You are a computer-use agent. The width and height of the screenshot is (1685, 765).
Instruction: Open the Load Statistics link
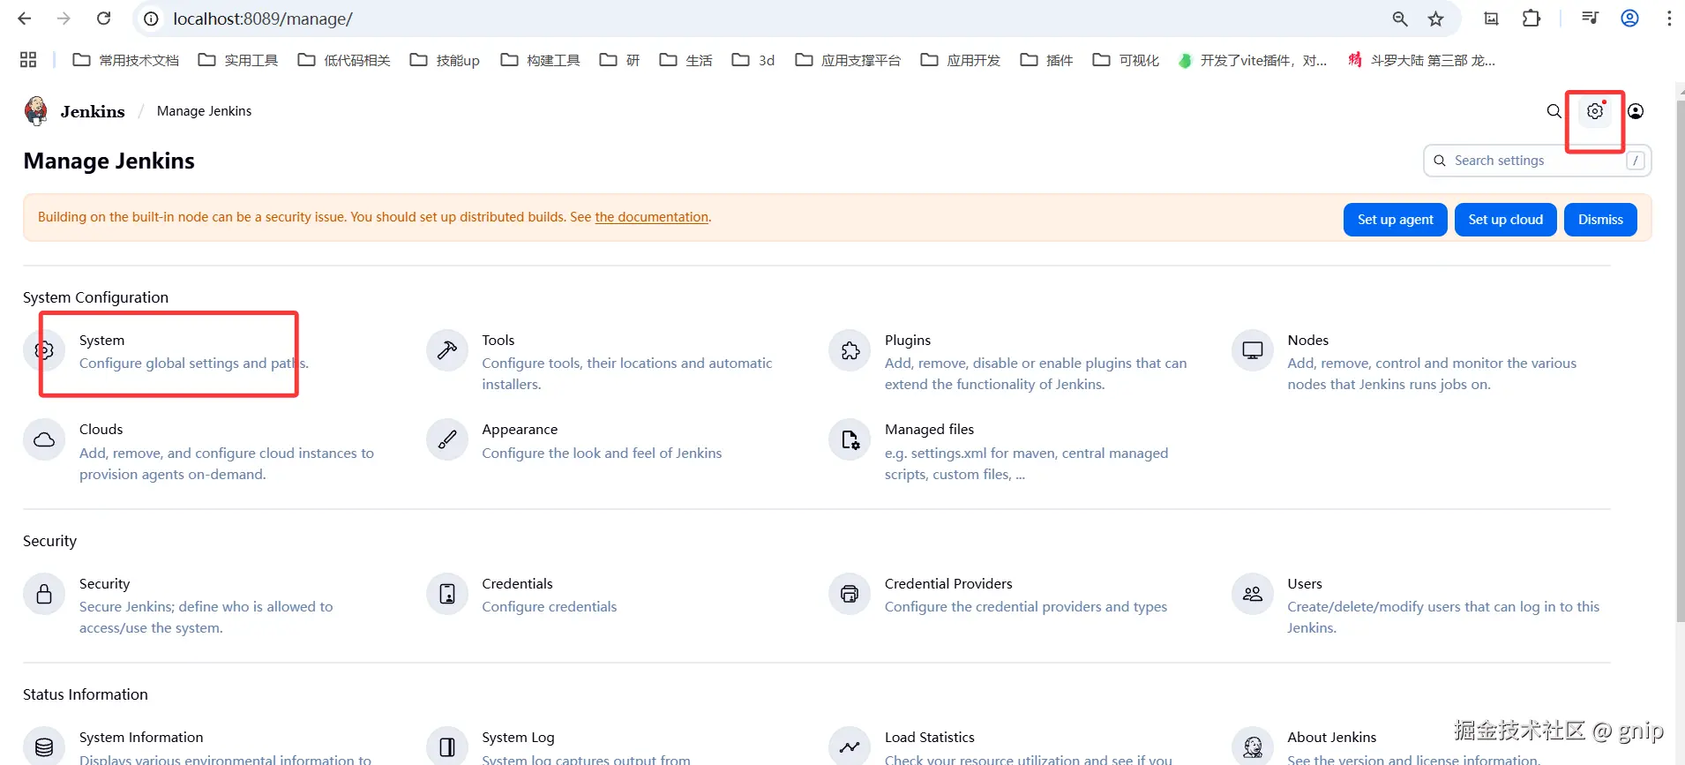pyautogui.click(x=929, y=738)
